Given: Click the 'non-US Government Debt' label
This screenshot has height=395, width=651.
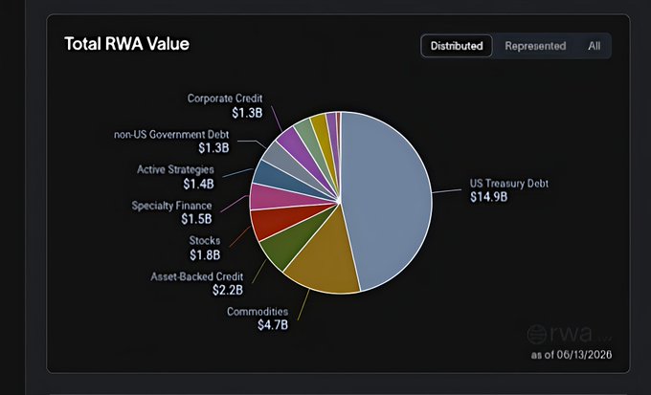Looking at the screenshot, I should coord(171,135).
